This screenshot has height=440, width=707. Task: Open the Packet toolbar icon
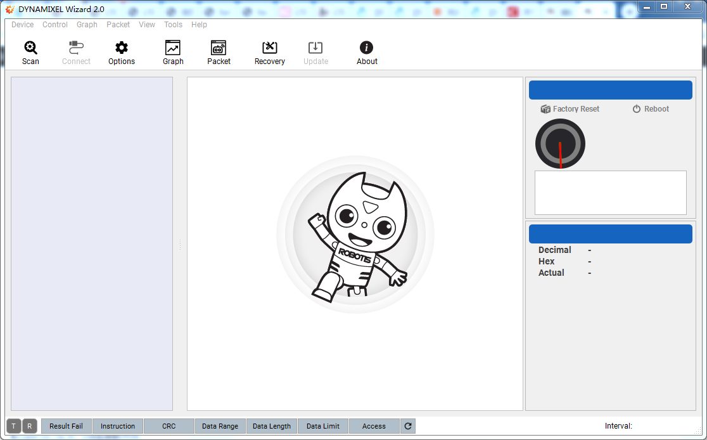click(x=219, y=53)
